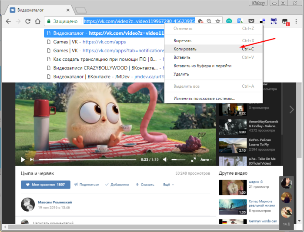Select Видеокаталог | ВКонтакте - JMDev suggestion
Screen dimensions: 304x232
[x=104, y=77]
